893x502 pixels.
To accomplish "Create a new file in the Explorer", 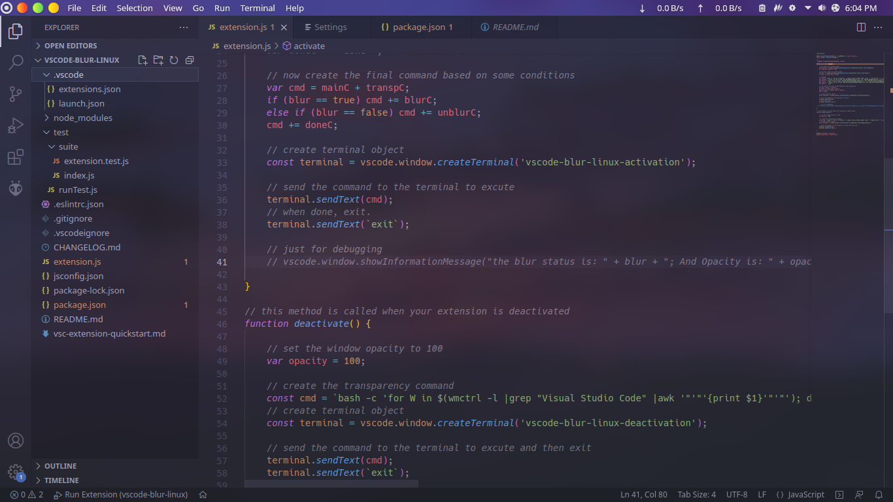I will [143, 59].
